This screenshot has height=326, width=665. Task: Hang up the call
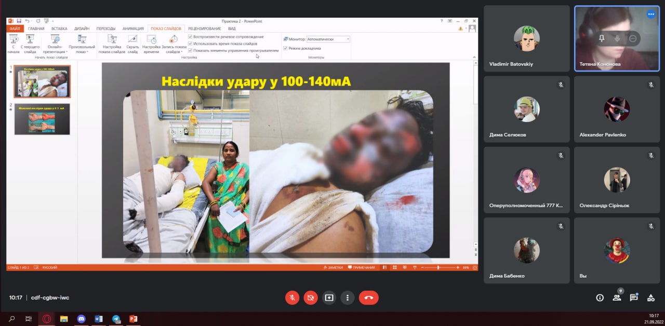coord(369,297)
